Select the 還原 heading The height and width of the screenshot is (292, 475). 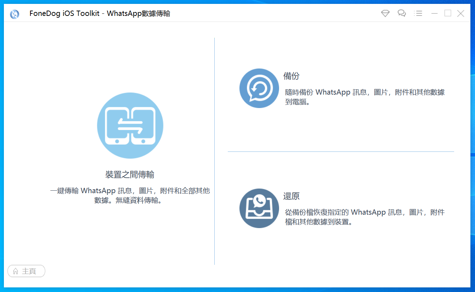(291, 196)
